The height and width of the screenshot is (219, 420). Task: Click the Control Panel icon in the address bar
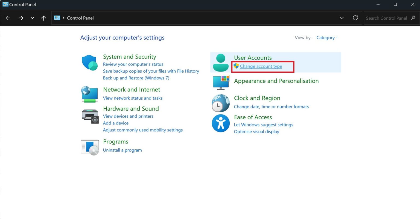coord(57,17)
